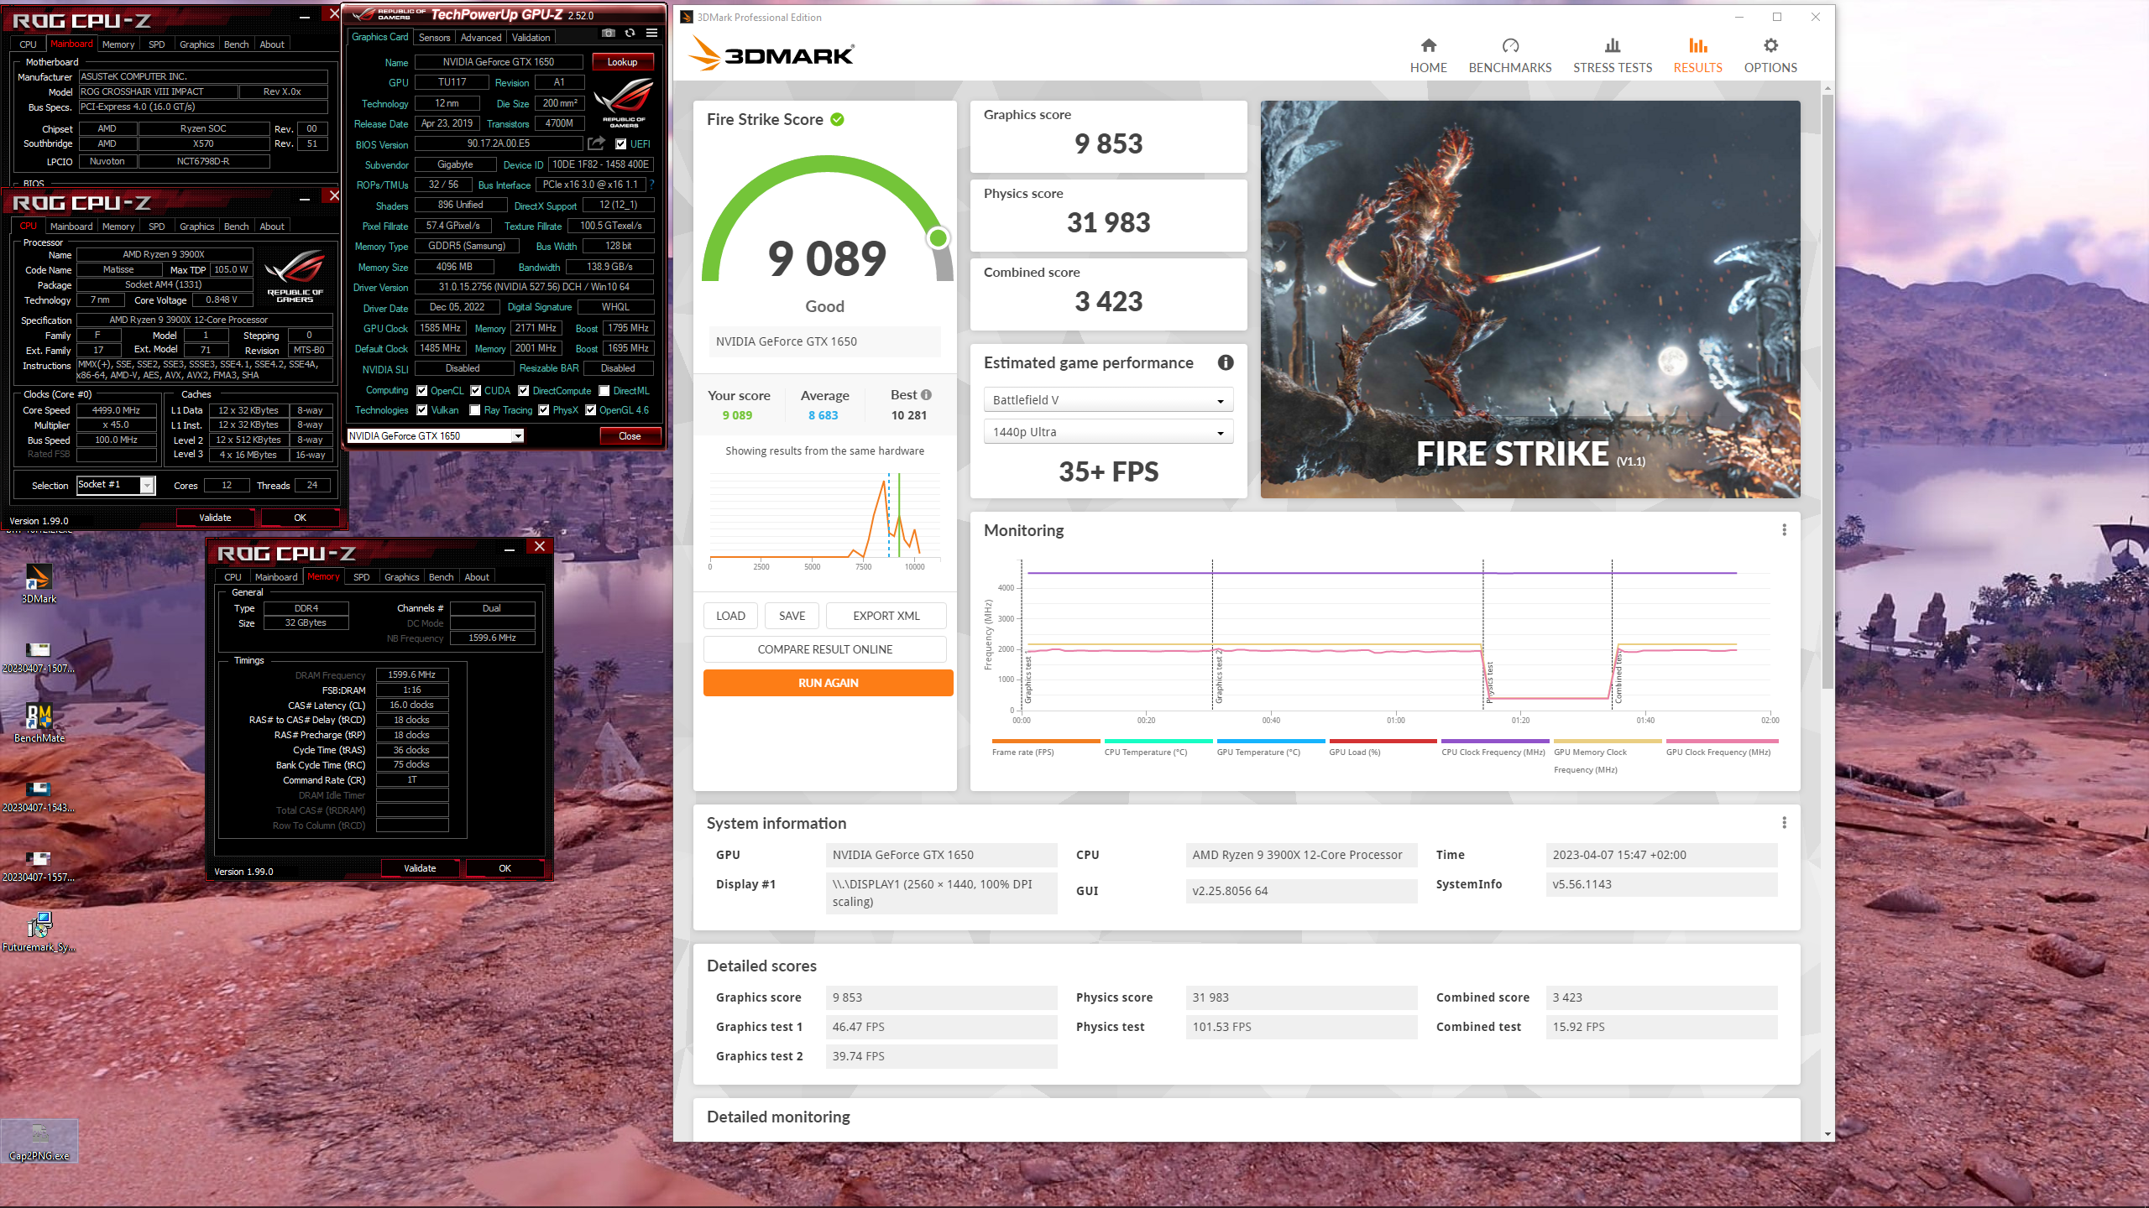The height and width of the screenshot is (1208, 2149).
Task: Click the EXPORT XML button
Action: point(886,616)
